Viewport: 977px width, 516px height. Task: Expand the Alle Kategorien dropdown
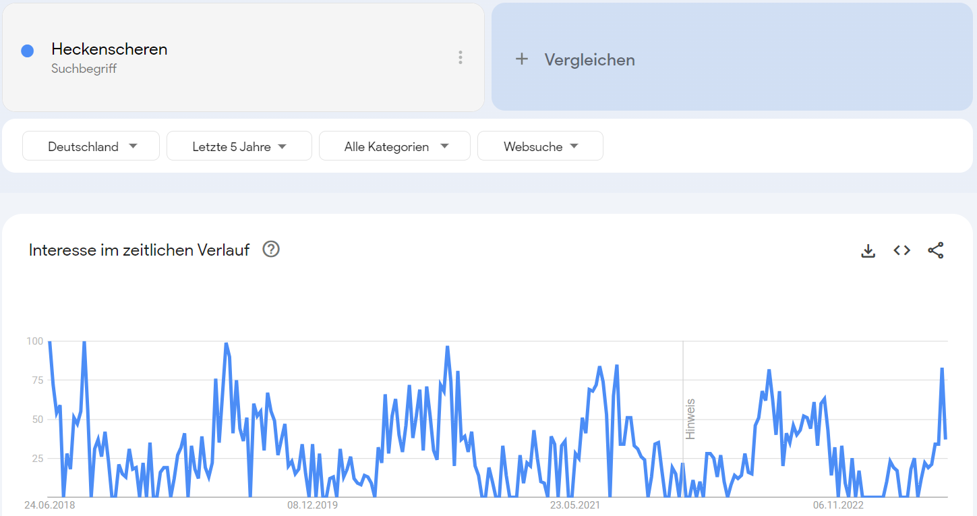(x=394, y=146)
